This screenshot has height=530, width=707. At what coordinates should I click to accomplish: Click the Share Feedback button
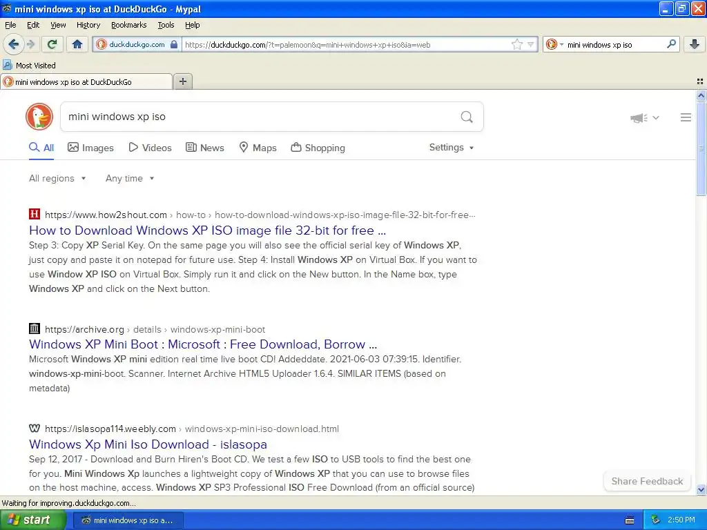[647, 481]
